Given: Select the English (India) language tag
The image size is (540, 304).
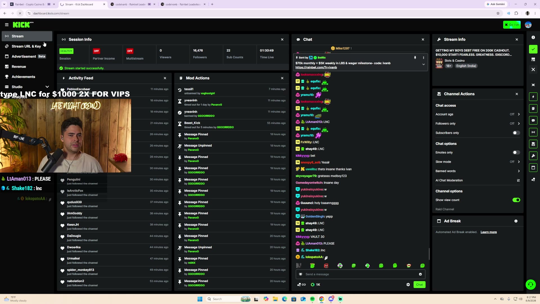Looking at the screenshot, I should point(466,66).
